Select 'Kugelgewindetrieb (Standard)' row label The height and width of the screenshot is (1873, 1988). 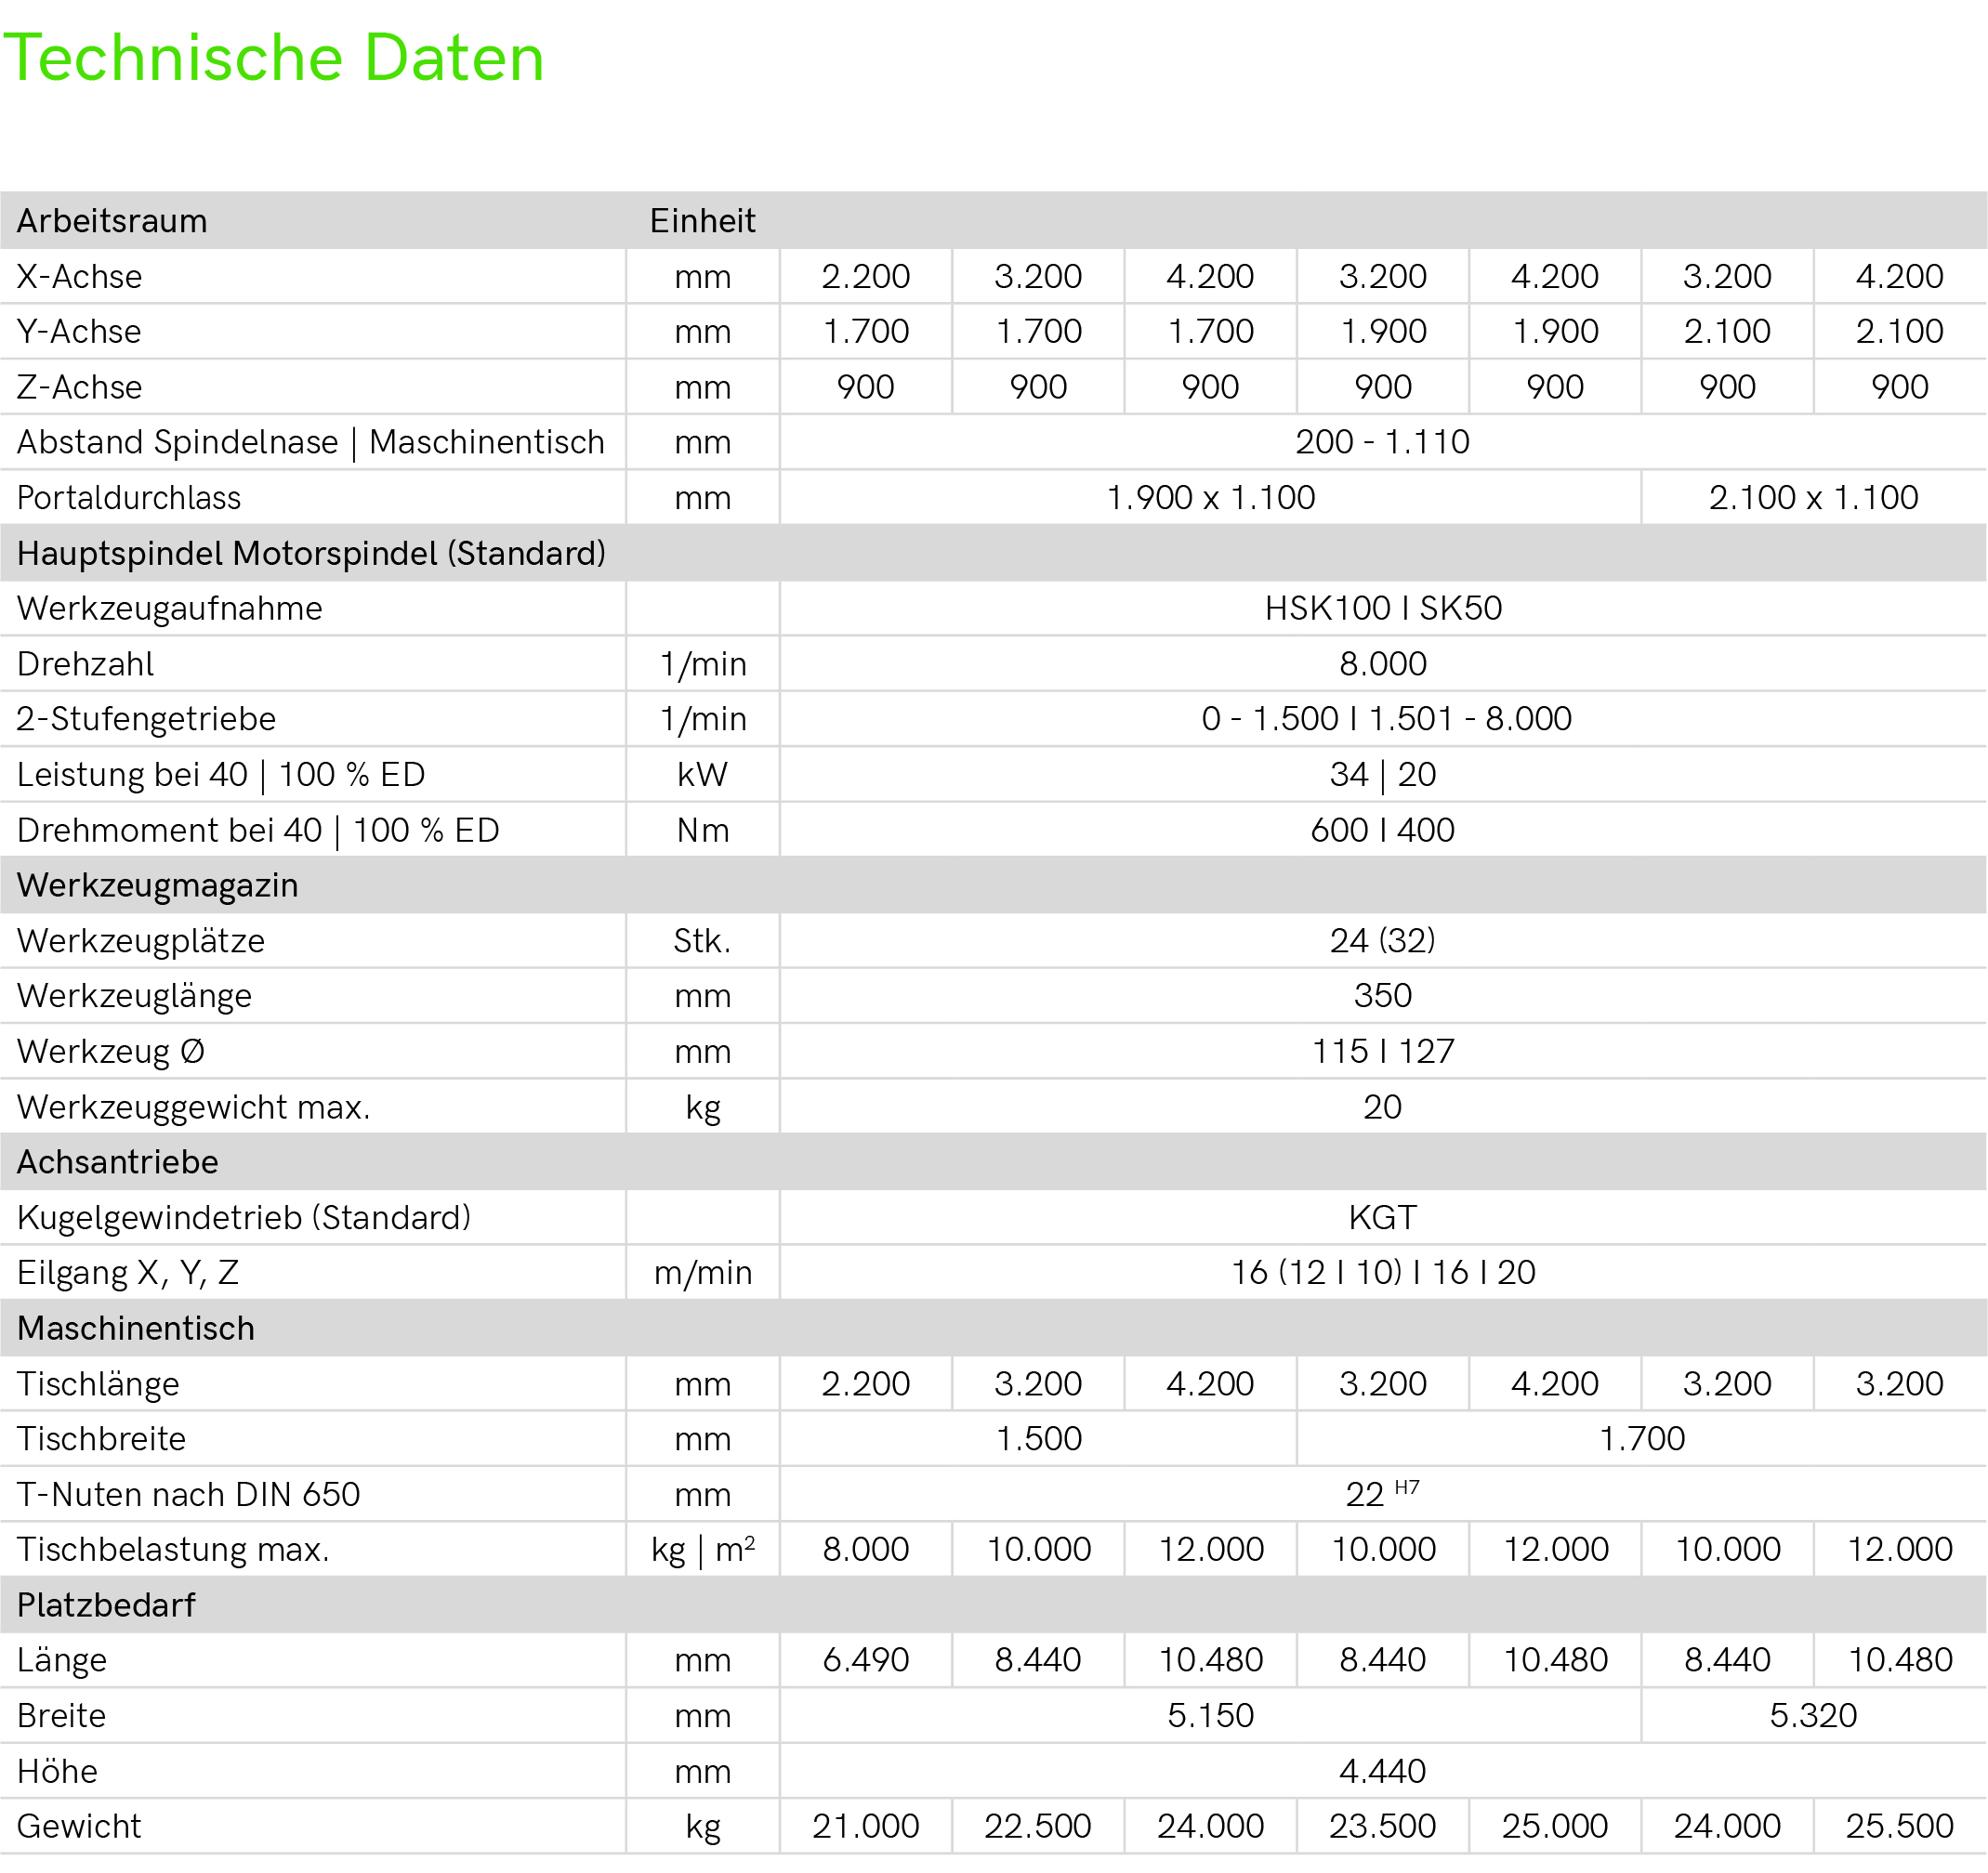click(x=244, y=1217)
